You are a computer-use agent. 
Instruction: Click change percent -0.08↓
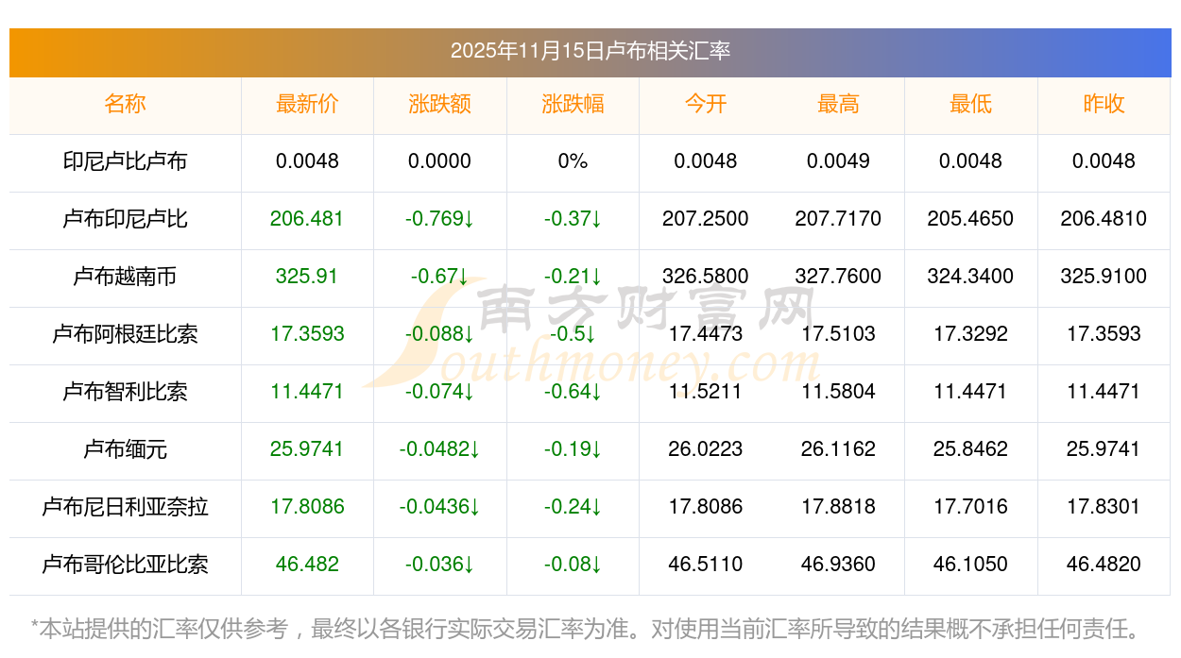[573, 565]
